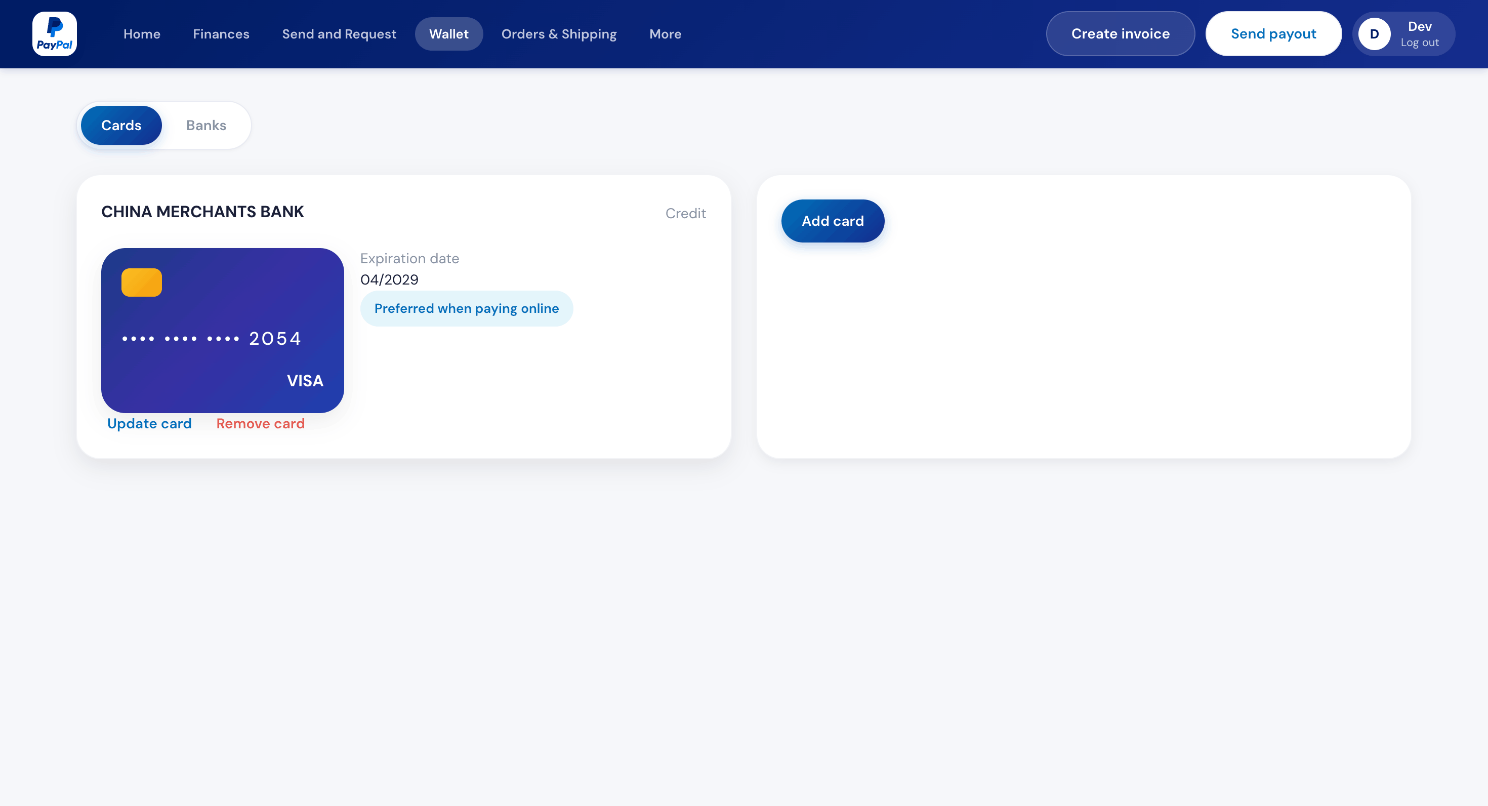Click the expiration date value 04/2029

389,279
